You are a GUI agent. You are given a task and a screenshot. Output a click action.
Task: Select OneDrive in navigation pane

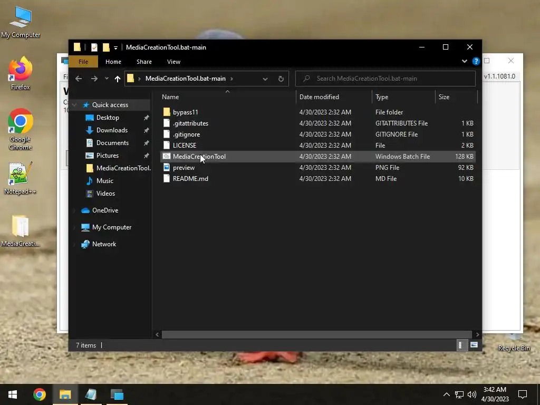click(x=105, y=210)
